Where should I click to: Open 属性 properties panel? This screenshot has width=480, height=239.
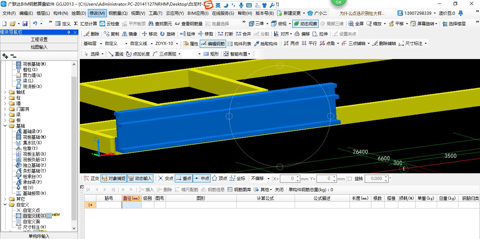tap(191, 44)
